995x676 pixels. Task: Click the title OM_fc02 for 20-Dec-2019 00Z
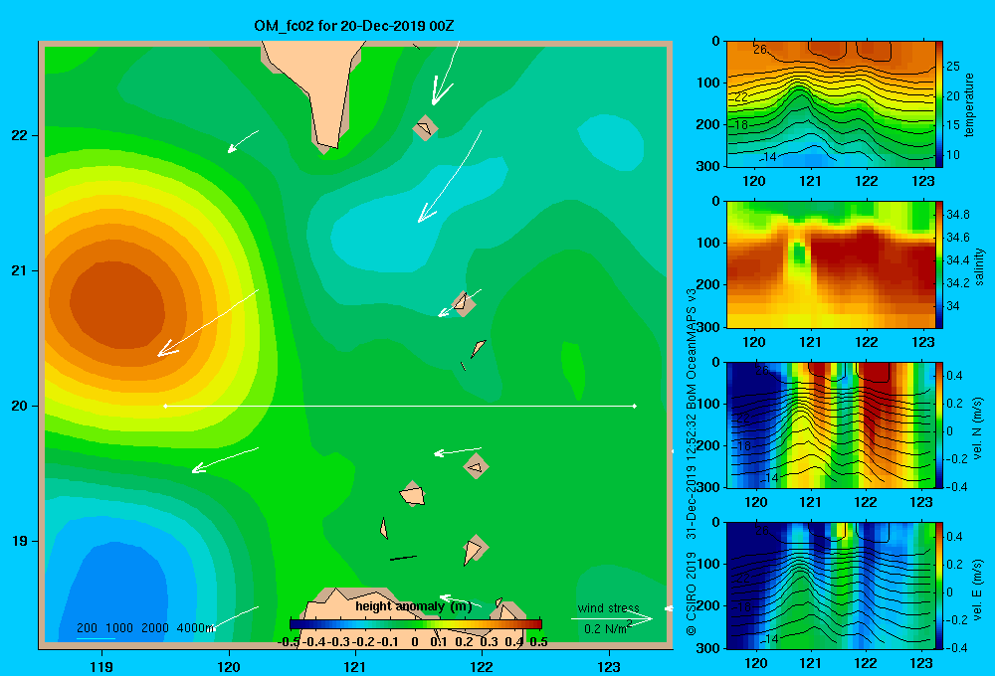click(x=354, y=26)
